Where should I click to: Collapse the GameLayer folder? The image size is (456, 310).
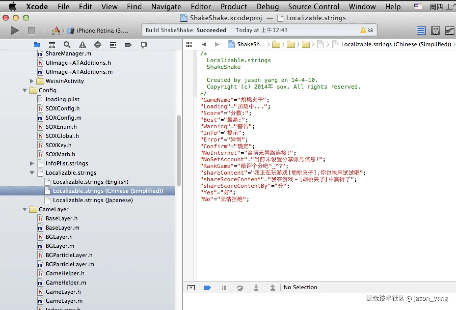click(25, 209)
